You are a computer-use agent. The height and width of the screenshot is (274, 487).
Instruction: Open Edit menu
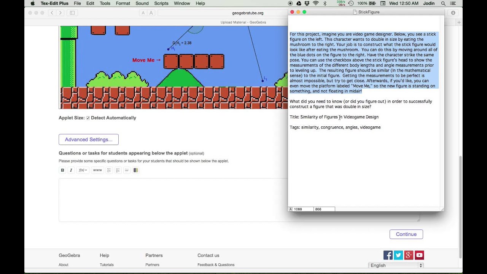(90, 3)
